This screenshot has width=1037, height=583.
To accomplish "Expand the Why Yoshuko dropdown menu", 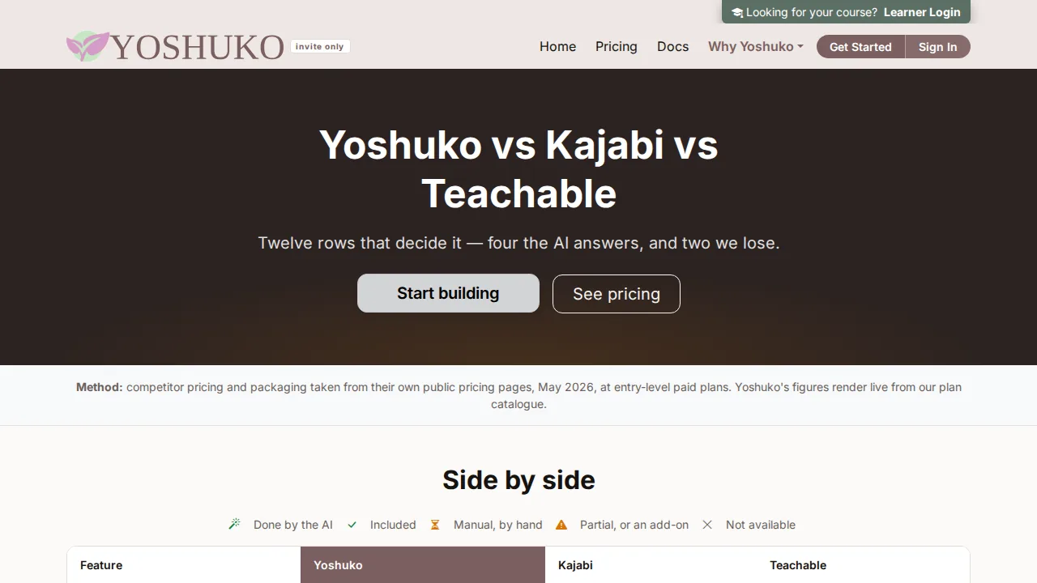I will 756,46.
